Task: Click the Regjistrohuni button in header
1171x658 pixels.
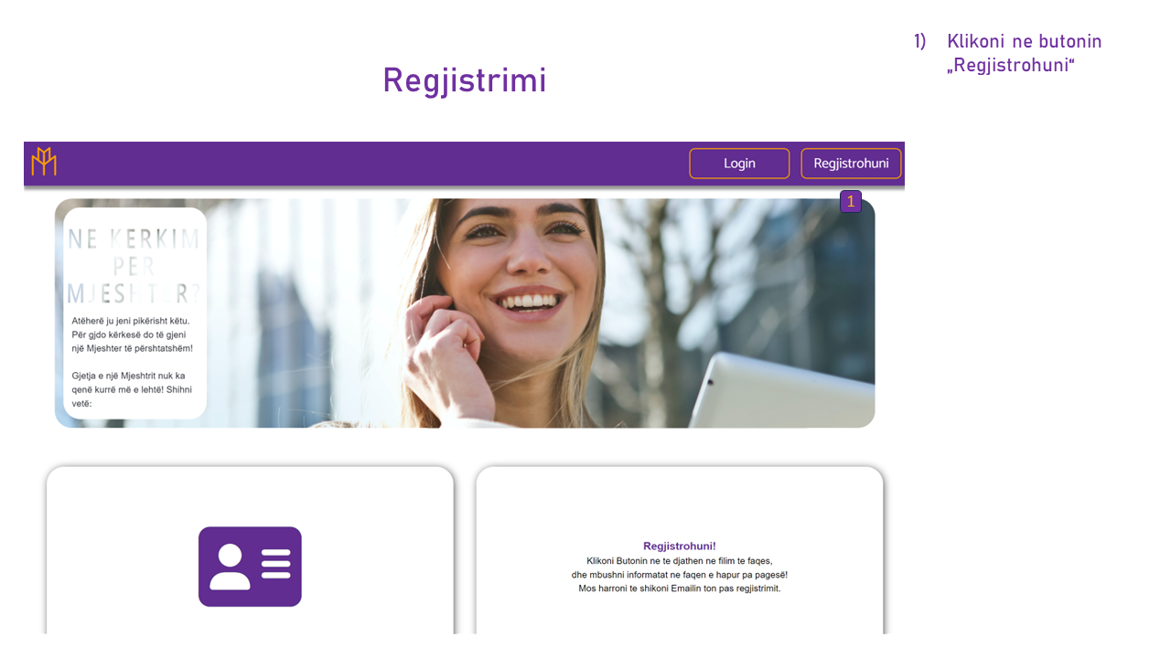Action: click(x=851, y=164)
